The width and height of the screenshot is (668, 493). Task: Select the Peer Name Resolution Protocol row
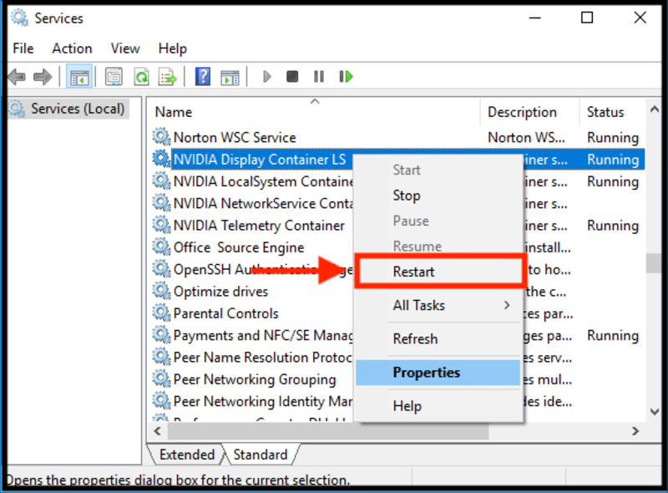click(398, 357)
